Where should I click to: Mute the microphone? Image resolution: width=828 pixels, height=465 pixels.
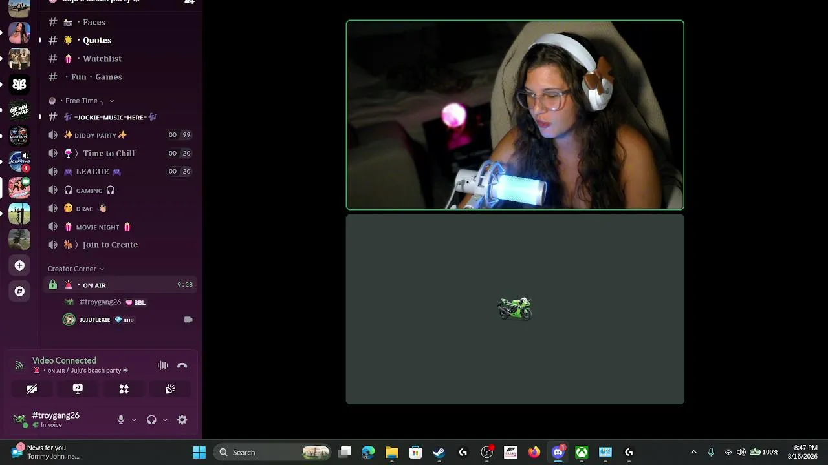click(121, 420)
